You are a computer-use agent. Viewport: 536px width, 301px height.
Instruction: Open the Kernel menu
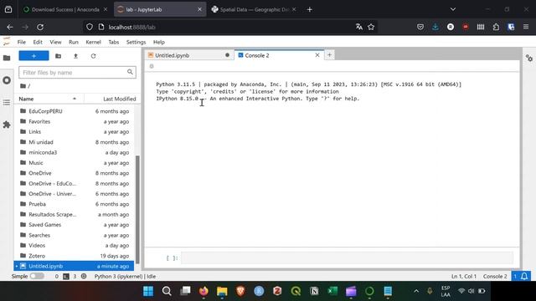pos(93,42)
